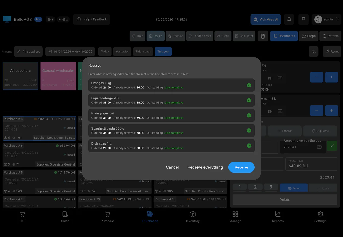Open Help / Feedback
343x237 pixels.
pos(92,19)
